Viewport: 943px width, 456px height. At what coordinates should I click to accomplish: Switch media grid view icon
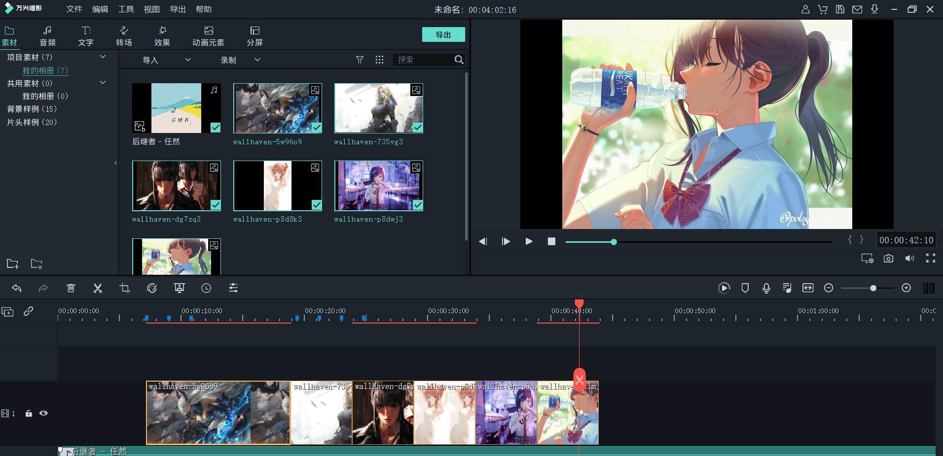379,60
